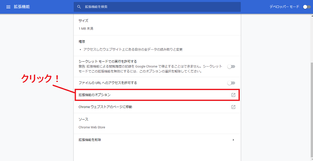Select the 1 MB 未満 value
Screen dimensions: 313x161
tap(86, 29)
